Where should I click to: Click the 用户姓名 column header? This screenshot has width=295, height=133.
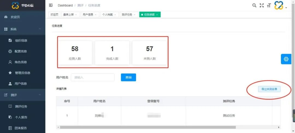[99, 101]
